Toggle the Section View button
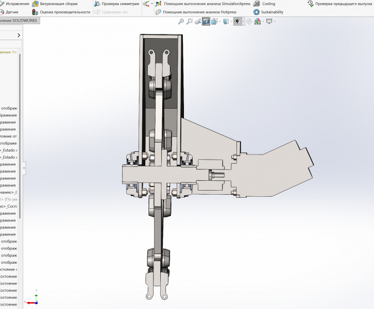This screenshot has height=309, width=374. [206, 22]
